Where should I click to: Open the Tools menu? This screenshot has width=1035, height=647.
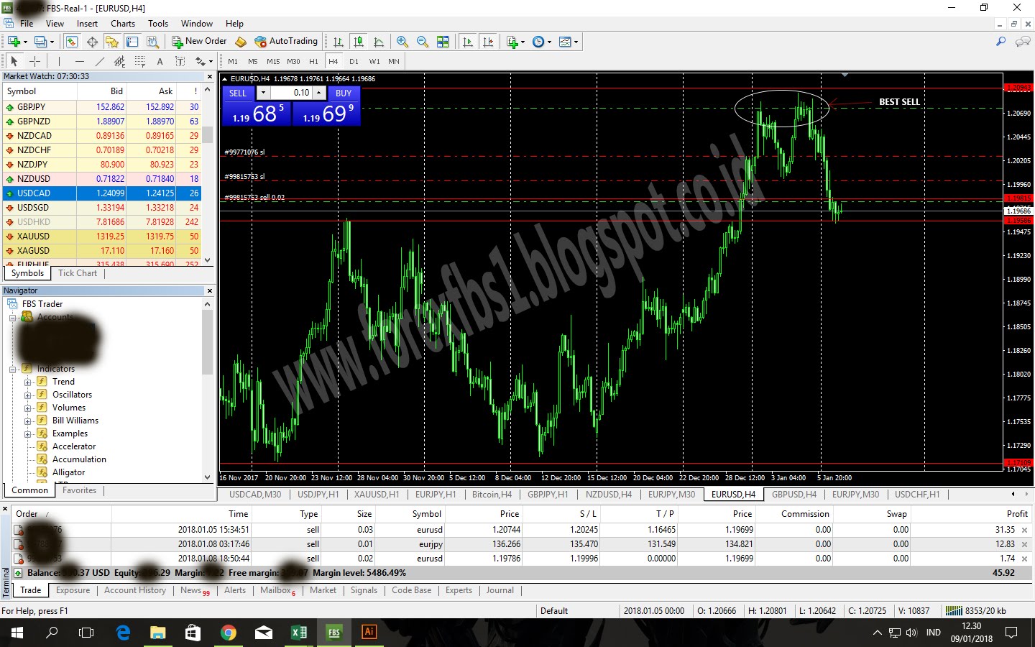tap(158, 24)
